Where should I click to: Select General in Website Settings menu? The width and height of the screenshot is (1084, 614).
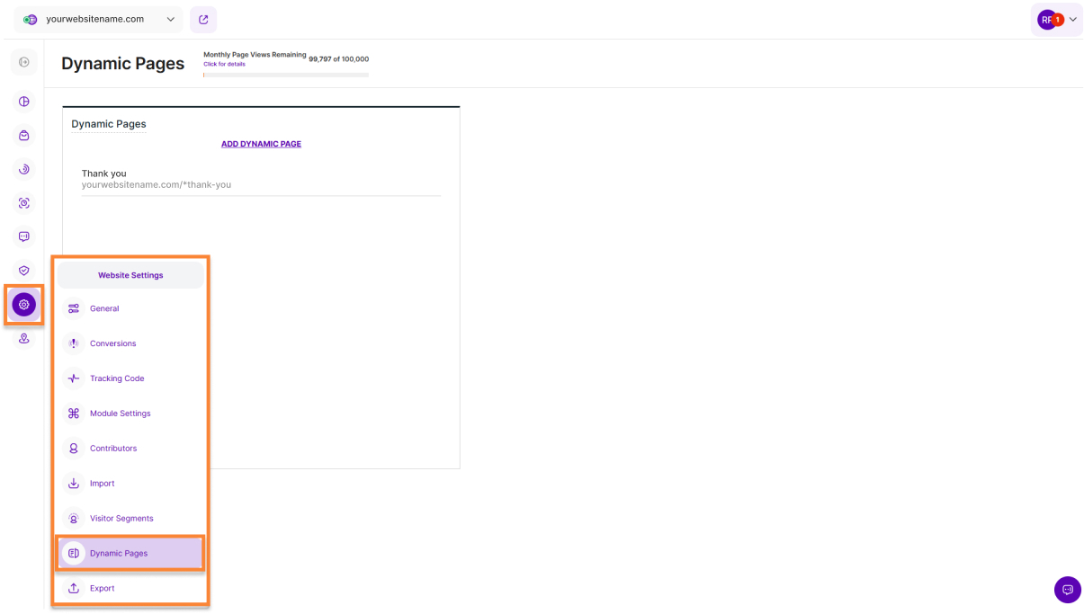104,308
